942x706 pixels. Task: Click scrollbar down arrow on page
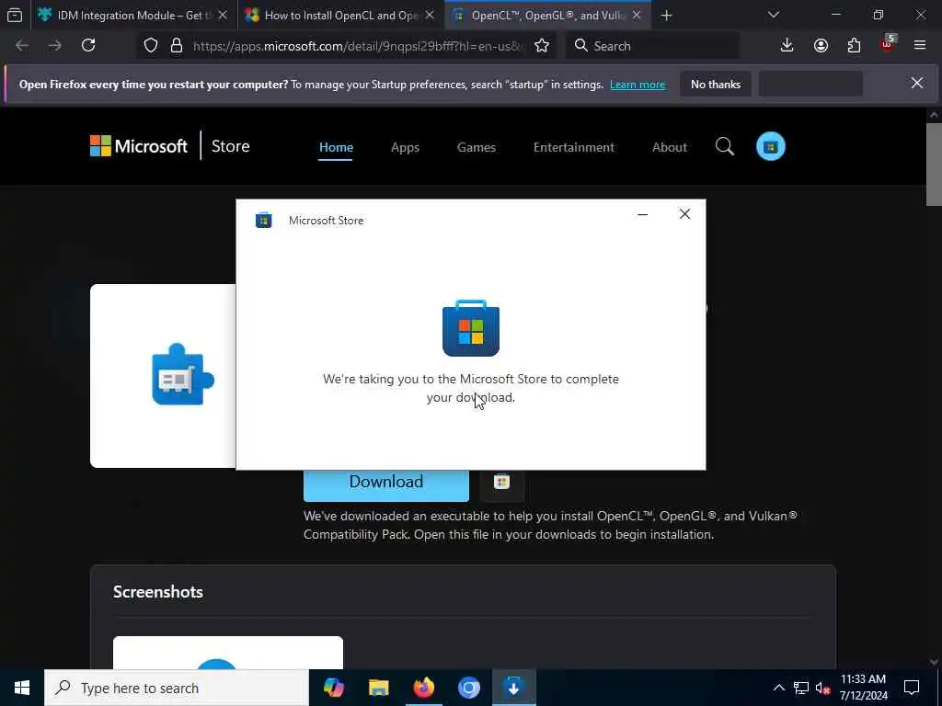click(x=934, y=662)
